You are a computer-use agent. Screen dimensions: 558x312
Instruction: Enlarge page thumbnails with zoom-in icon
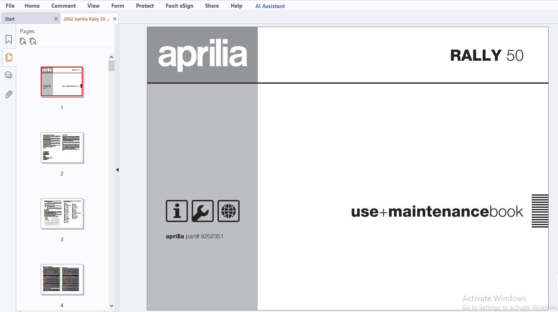click(x=23, y=41)
